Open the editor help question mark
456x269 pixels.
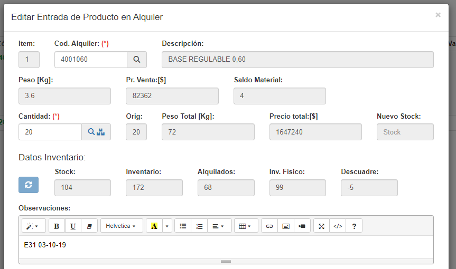click(354, 226)
